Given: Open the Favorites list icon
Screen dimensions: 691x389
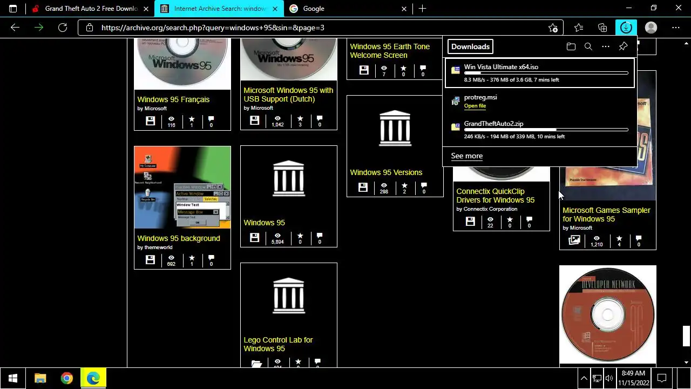Looking at the screenshot, I should click(579, 28).
